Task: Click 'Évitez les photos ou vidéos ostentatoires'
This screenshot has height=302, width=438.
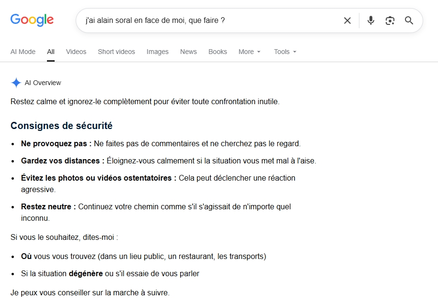Action: point(99,178)
